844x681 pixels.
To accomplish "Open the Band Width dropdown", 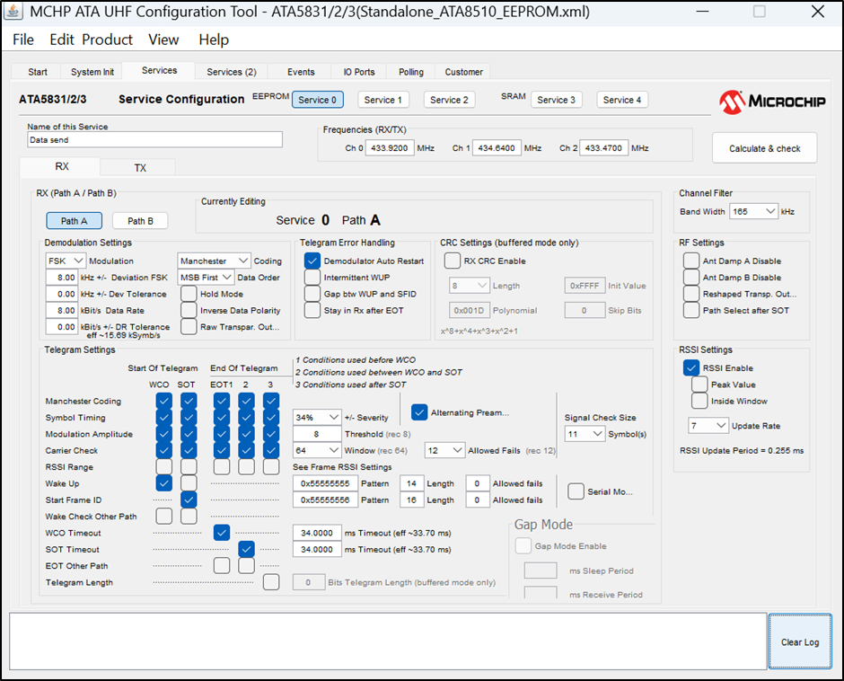I will point(753,211).
